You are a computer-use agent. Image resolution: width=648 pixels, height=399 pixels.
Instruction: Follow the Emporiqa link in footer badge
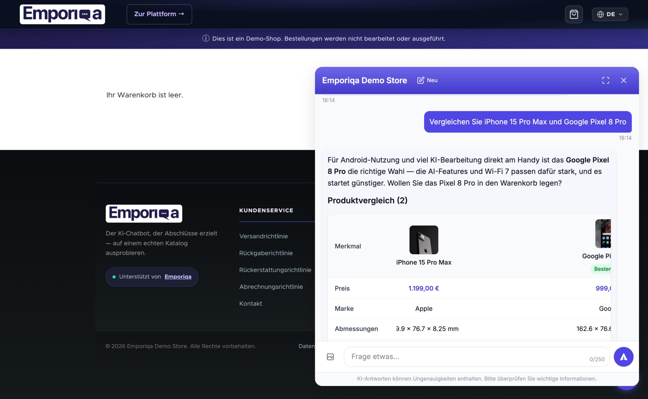click(x=178, y=276)
